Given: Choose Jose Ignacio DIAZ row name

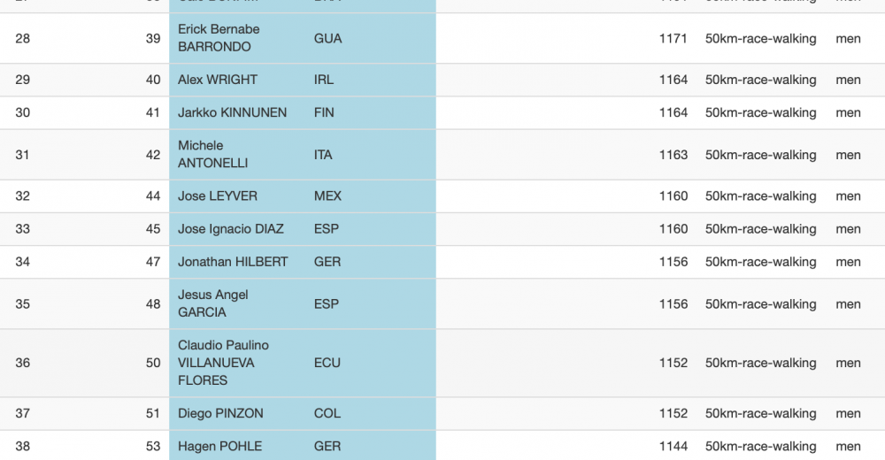Looking at the screenshot, I should pyautogui.click(x=230, y=228).
